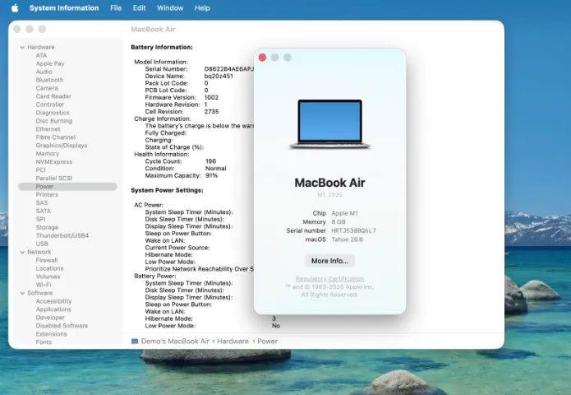The height and width of the screenshot is (395, 571).
Task: Click the Condition value Normal
Action: point(215,169)
